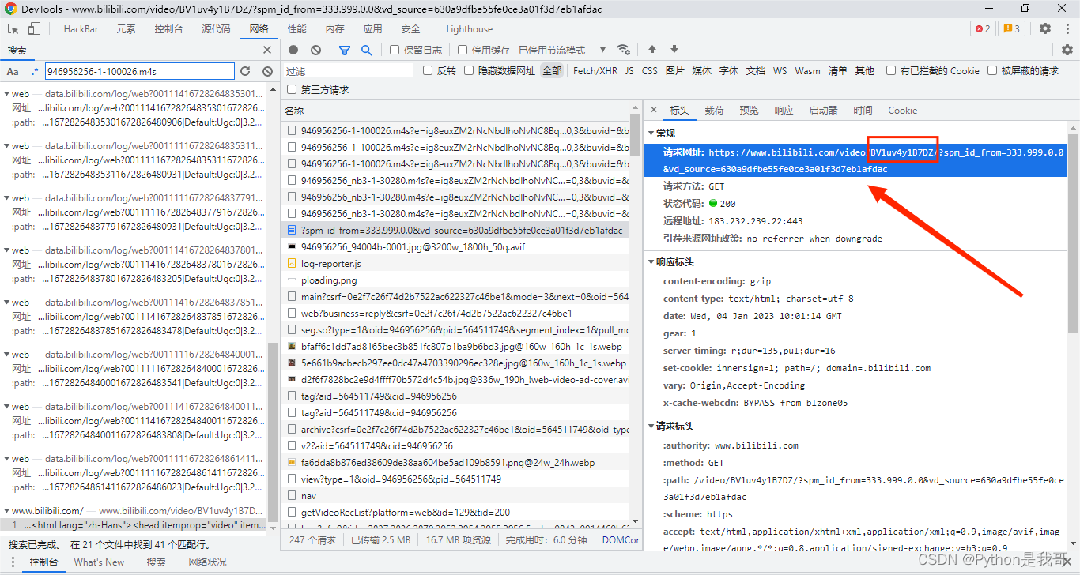Clear search results icon
1080x575 pixels.
tap(268, 71)
